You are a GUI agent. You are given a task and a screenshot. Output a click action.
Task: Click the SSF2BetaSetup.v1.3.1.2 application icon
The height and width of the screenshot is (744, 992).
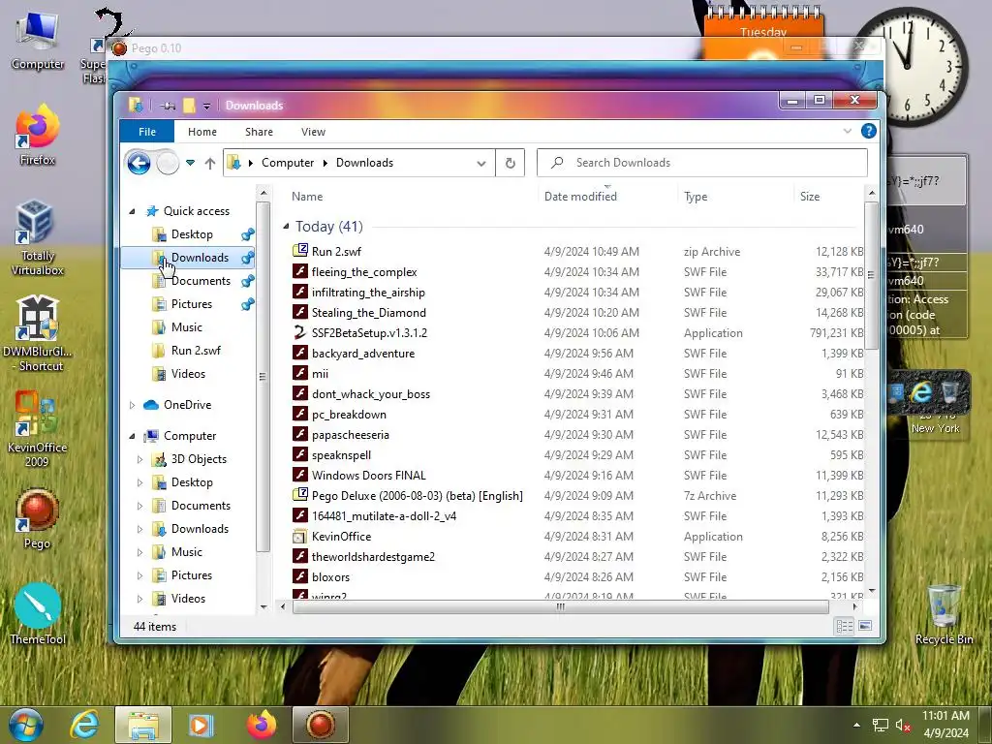point(300,333)
